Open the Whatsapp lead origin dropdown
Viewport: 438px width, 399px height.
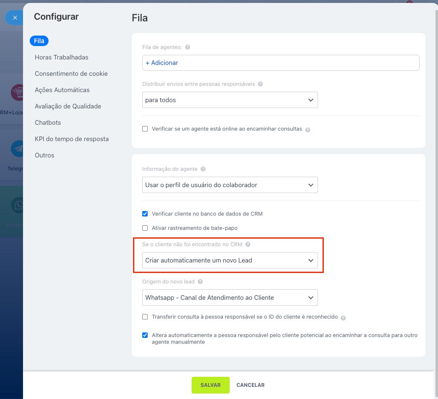click(230, 298)
